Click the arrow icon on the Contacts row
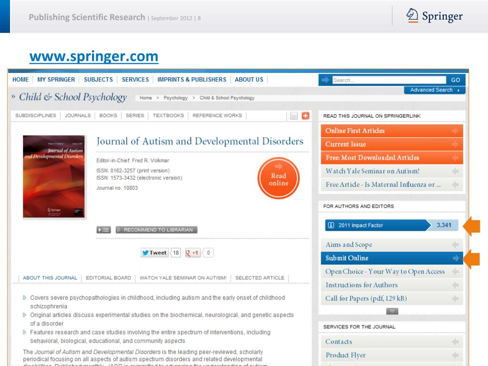 point(455,342)
